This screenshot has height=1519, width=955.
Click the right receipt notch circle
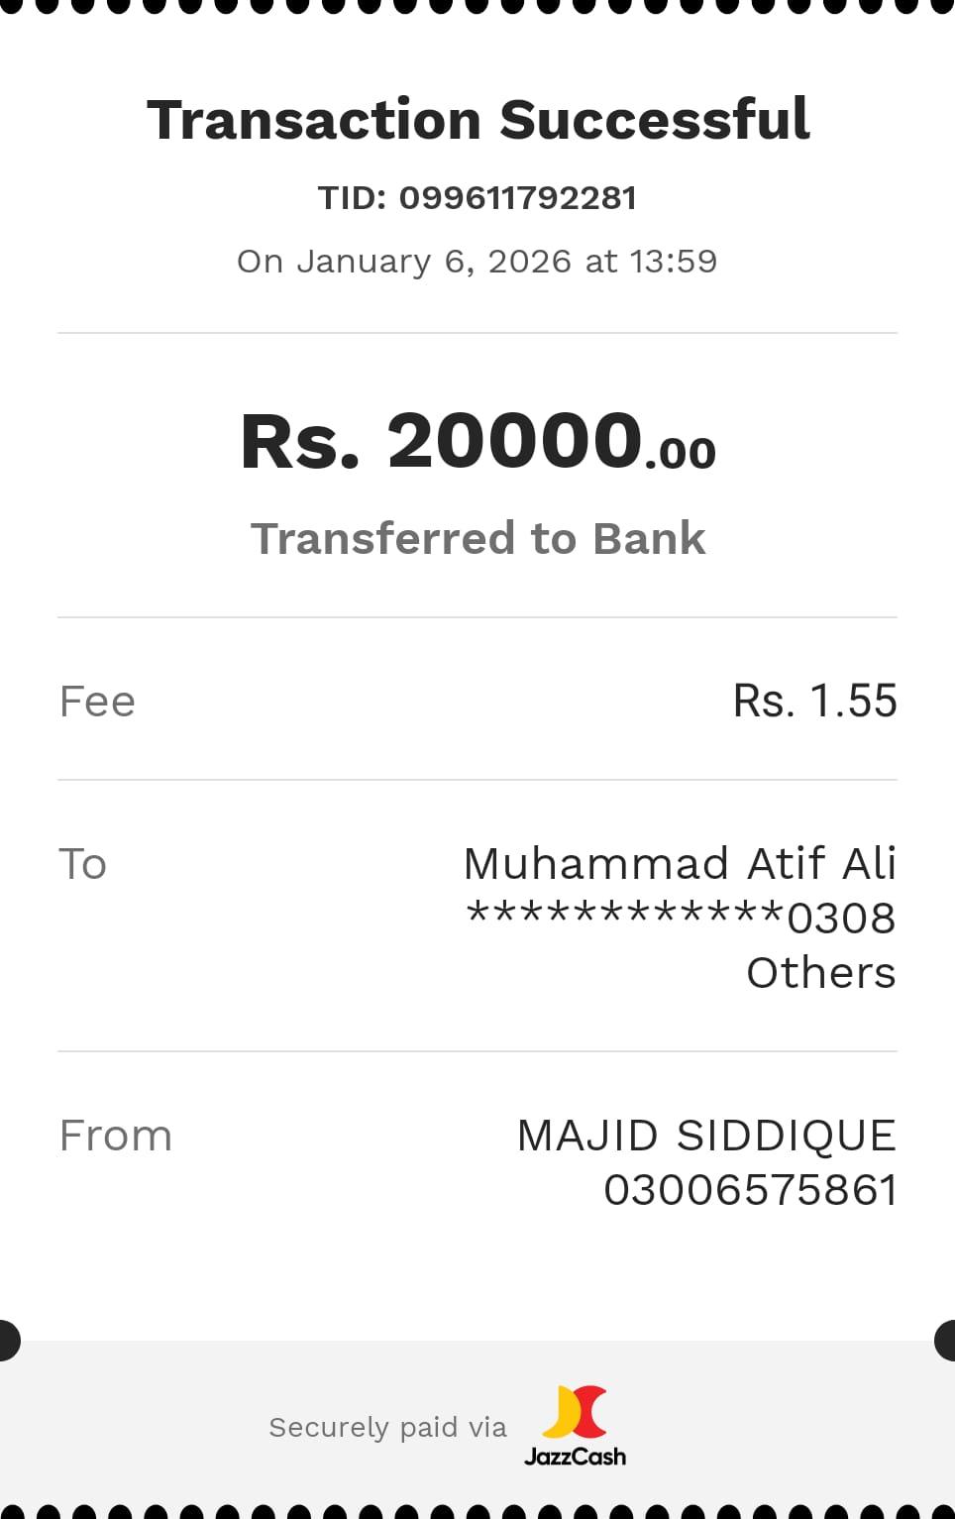coord(947,1341)
